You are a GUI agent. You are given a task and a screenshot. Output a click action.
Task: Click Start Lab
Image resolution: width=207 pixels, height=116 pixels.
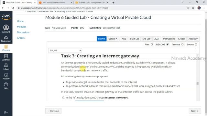coord(135,39)
